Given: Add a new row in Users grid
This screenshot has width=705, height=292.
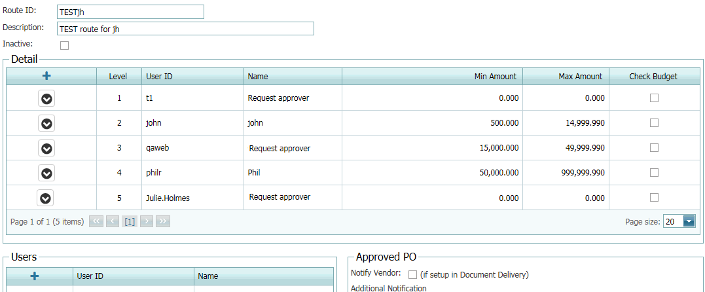Looking at the screenshot, I should [x=35, y=276].
